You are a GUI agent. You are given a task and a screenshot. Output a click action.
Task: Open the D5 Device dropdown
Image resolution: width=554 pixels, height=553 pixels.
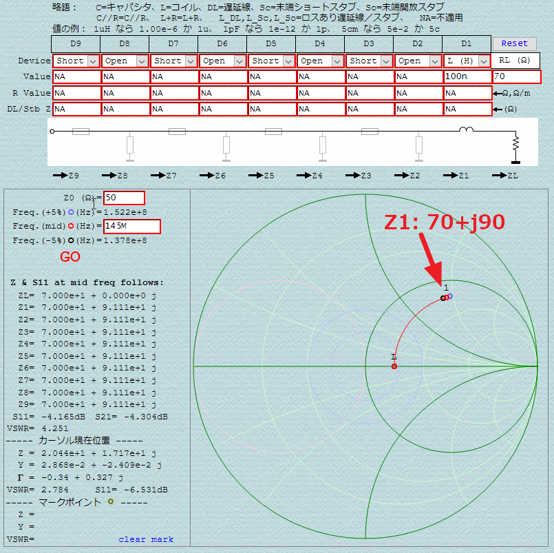pos(271,61)
